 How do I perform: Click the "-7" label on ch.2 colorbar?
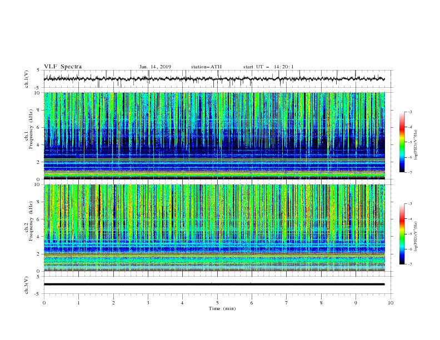click(x=410, y=264)
